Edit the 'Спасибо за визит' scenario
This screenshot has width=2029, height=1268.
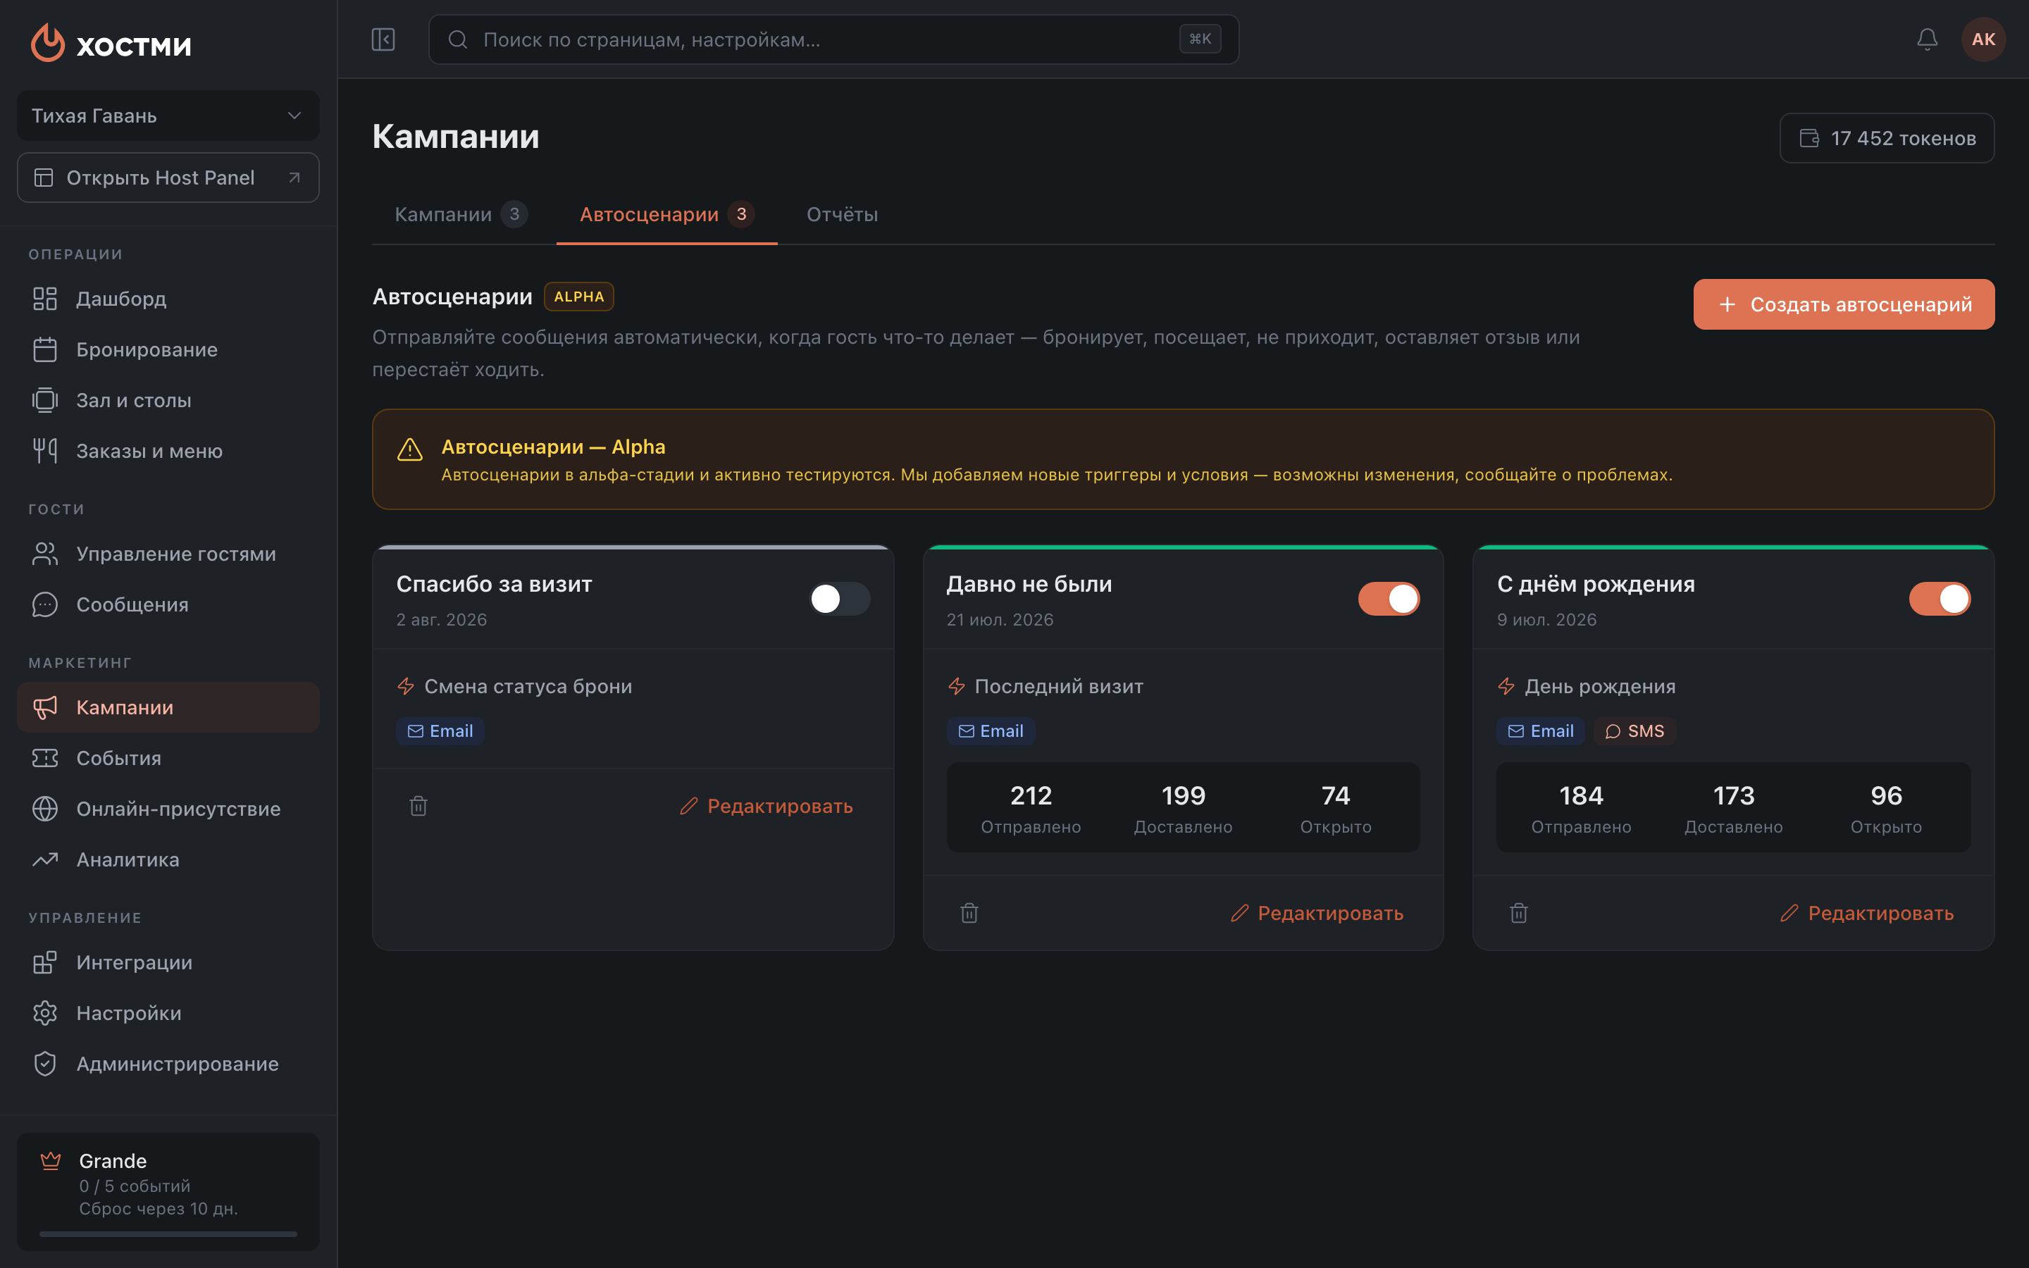[767, 806]
